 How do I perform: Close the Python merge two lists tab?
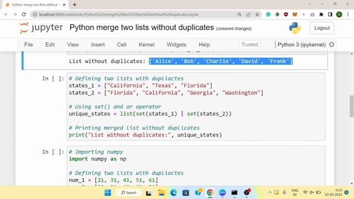pos(64,4)
